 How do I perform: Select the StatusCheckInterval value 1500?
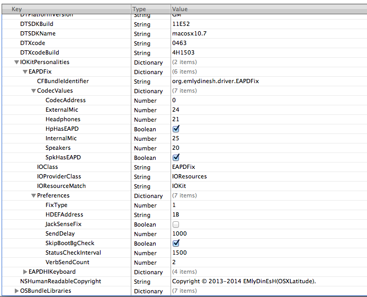(180, 253)
